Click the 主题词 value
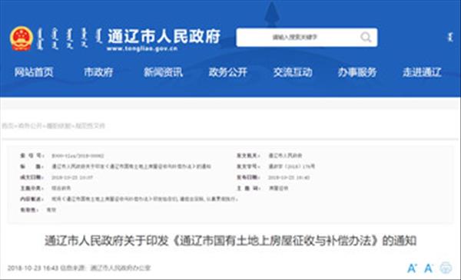 [278, 188]
